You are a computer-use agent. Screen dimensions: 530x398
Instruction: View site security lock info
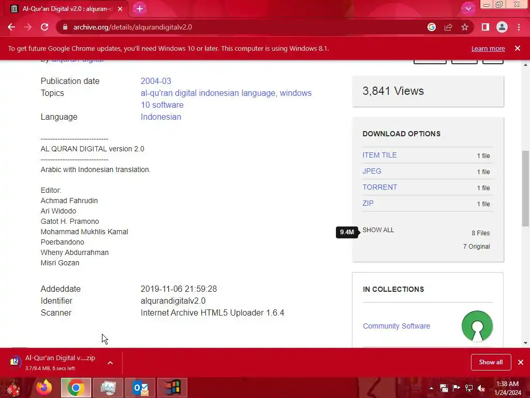coord(65,27)
